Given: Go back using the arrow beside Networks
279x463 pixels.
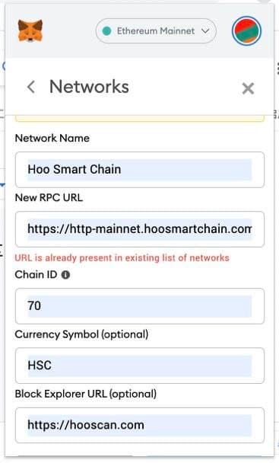Looking at the screenshot, I should coord(31,87).
